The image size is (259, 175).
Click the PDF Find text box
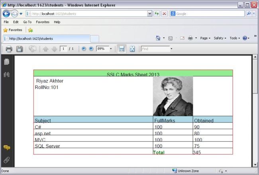tap(155, 49)
